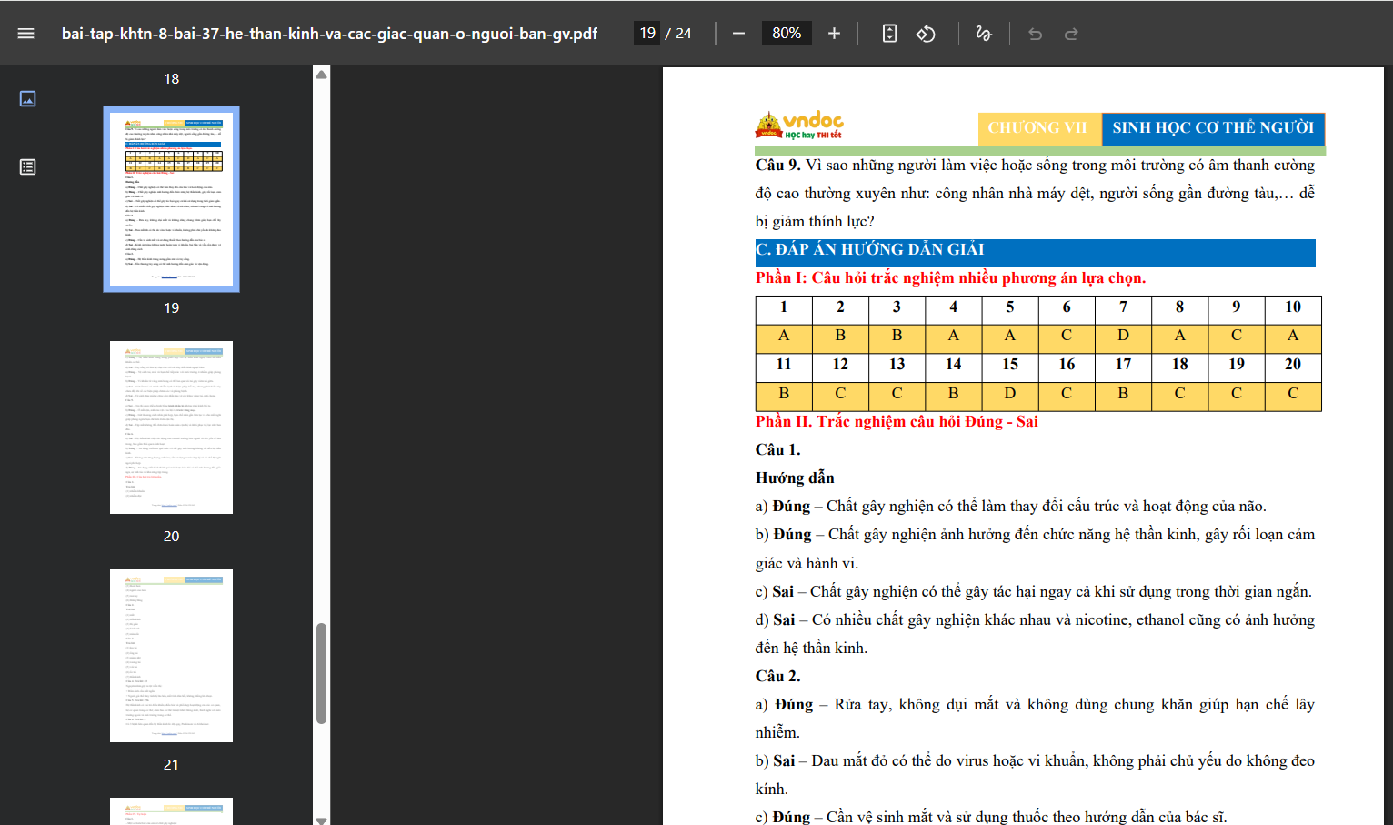Click the 'CHƯƠNG VII' header label
The width and height of the screenshot is (1393, 825).
(1037, 128)
